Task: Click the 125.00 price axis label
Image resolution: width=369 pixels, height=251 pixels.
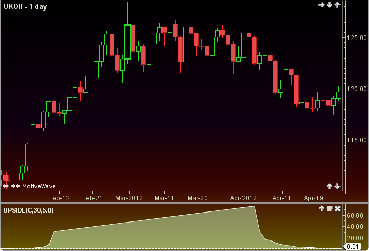Action: tap(357, 37)
